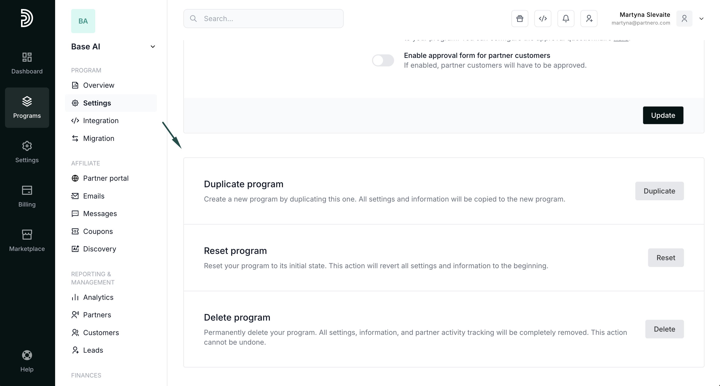This screenshot has width=720, height=386.
Task: Open Marketplace in left sidebar
Action: click(27, 240)
